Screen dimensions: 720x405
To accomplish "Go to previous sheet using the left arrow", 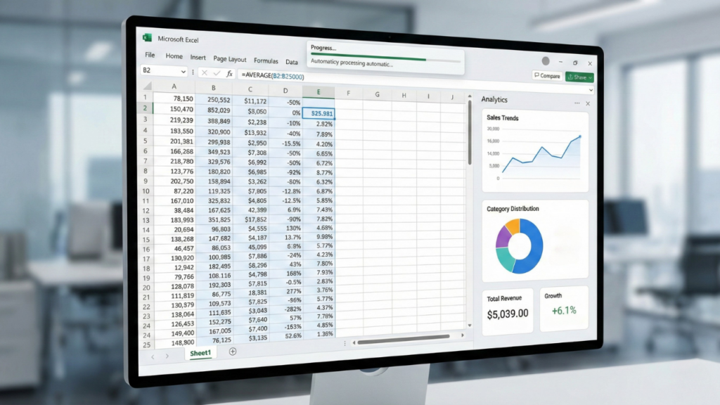I will coord(151,356).
